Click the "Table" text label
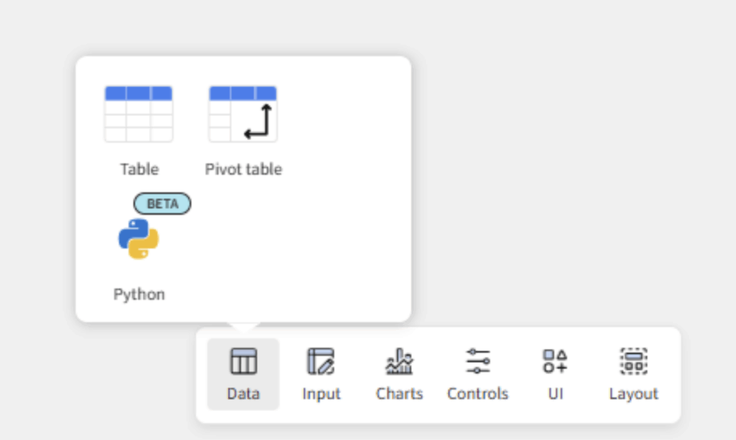Screen dimensions: 736x440 (139, 169)
